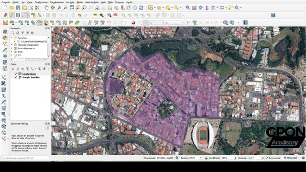Image resolution: width=306 pixels, height=172 pixels.
Task: Open layer styling panel in Capas toolbar
Action: pos(13,69)
